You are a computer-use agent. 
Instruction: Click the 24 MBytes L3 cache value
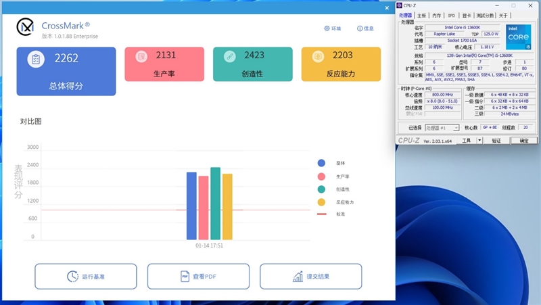tap(510, 114)
